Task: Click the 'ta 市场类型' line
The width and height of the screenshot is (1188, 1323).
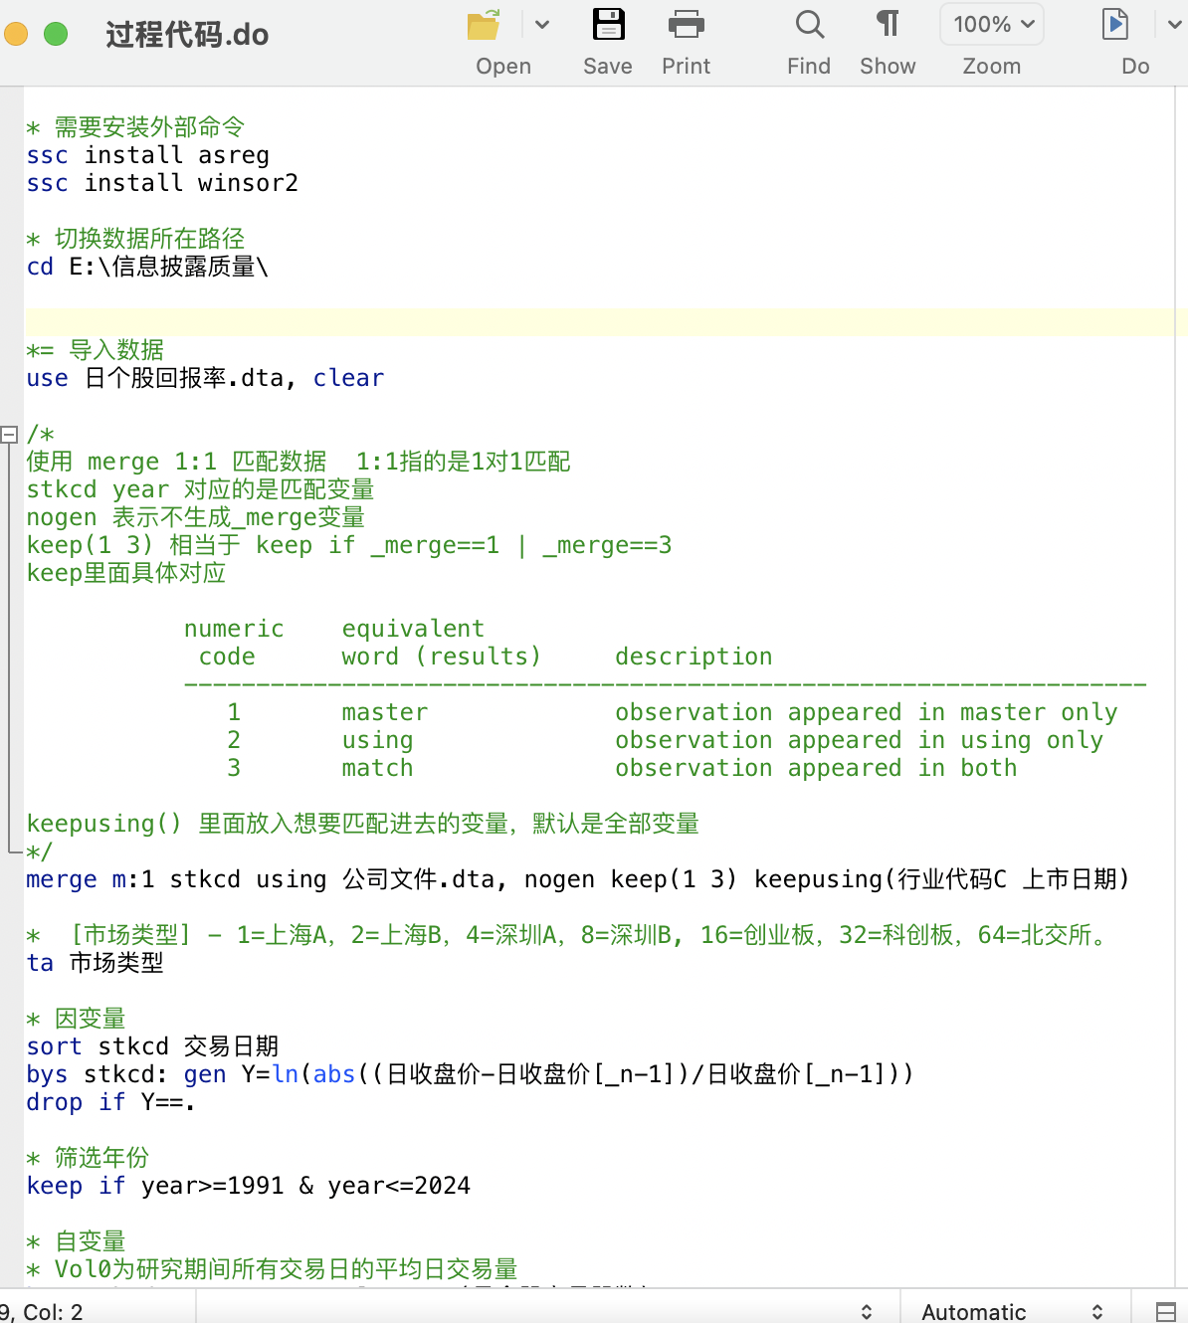Action: coord(96,963)
